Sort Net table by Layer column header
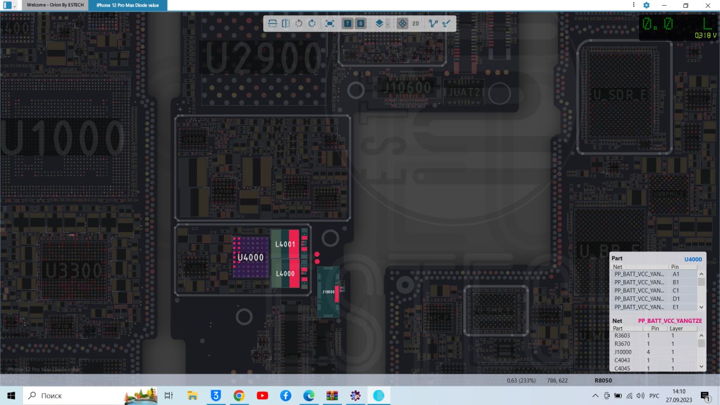The image size is (720, 405). pos(682,328)
